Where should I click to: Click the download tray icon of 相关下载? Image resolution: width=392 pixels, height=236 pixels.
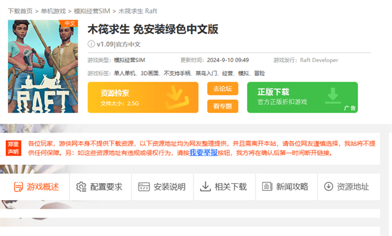pos(206,187)
